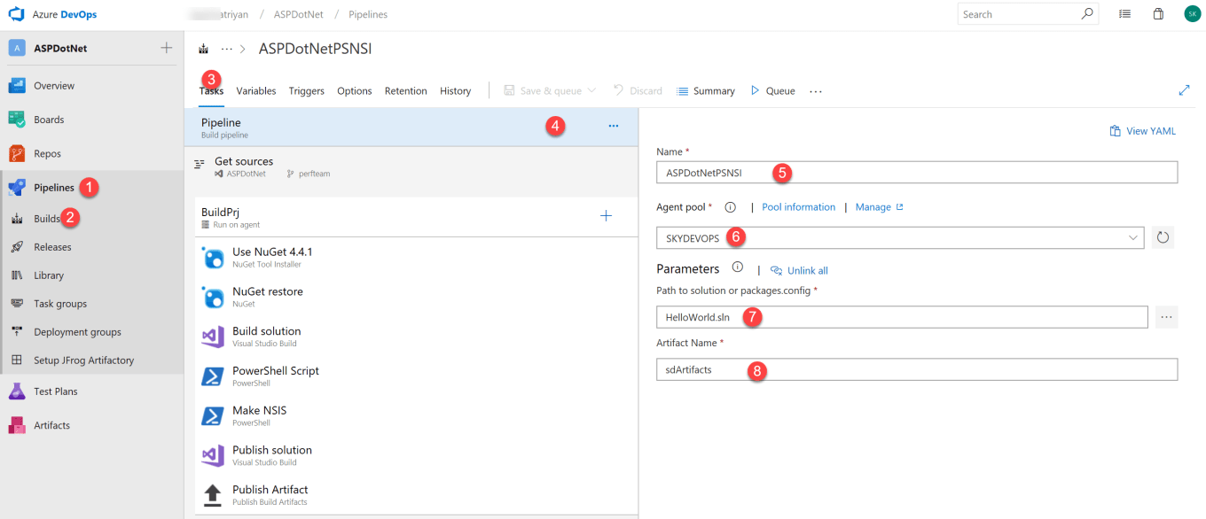
Task: Open the work items list icon
Action: click(x=1124, y=14)
